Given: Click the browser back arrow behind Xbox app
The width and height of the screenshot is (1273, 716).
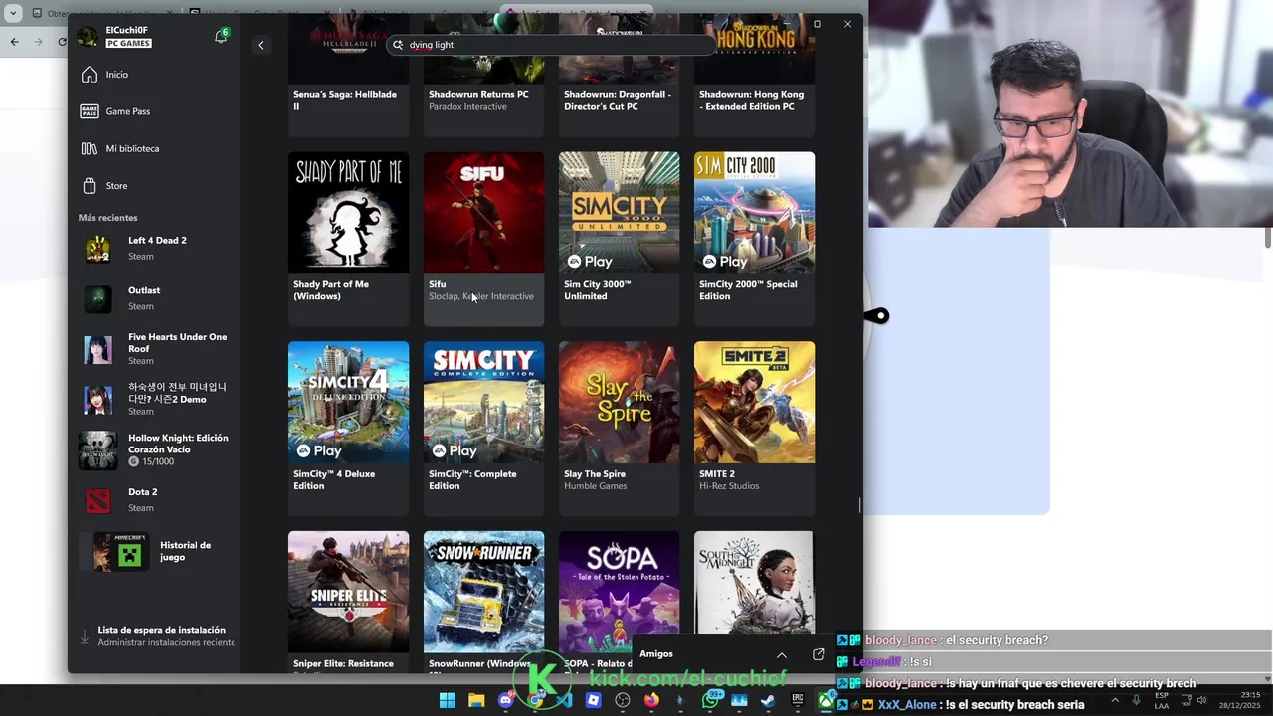Looking at the screenshot, I should coord(14,41).
